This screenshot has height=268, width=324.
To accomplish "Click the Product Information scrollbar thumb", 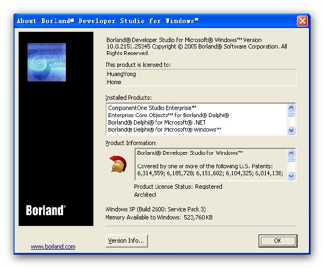I will [x=291, y=160].
